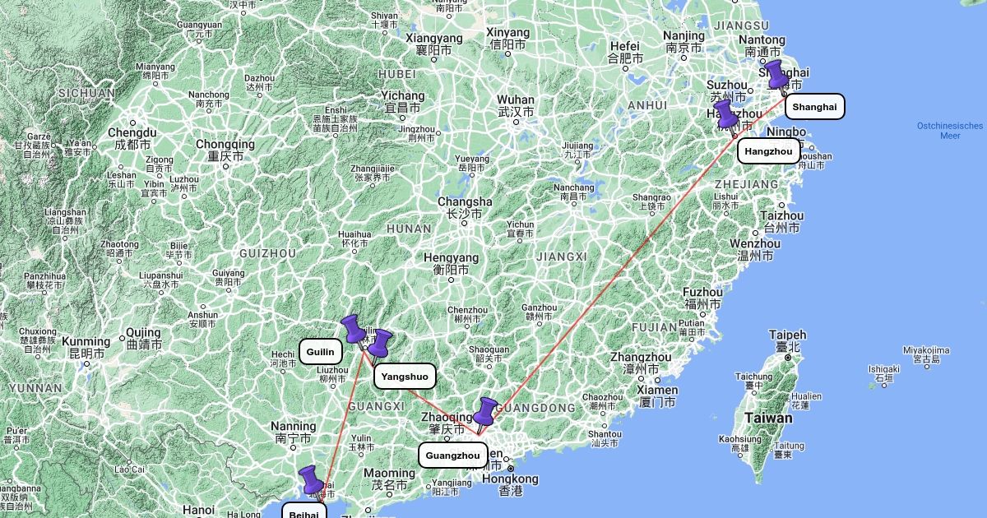Click the purple pushpin at Guangzhou
This screenshot has height=518, width=987.
pyautogui.click(x=486, y=414)
